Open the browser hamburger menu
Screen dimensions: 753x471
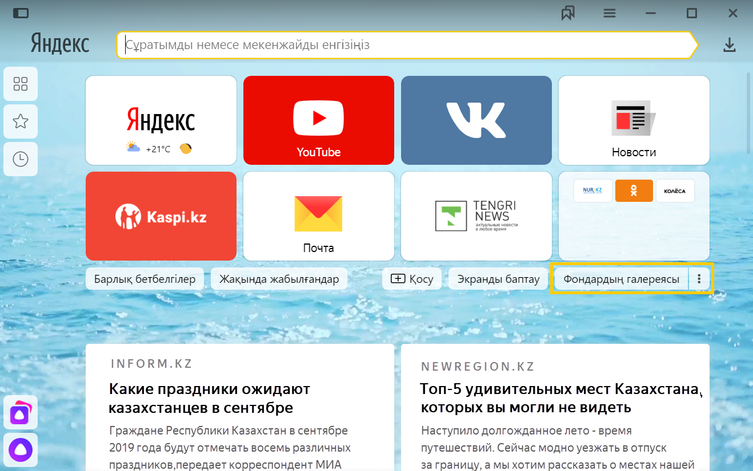(x=610, y=13)
